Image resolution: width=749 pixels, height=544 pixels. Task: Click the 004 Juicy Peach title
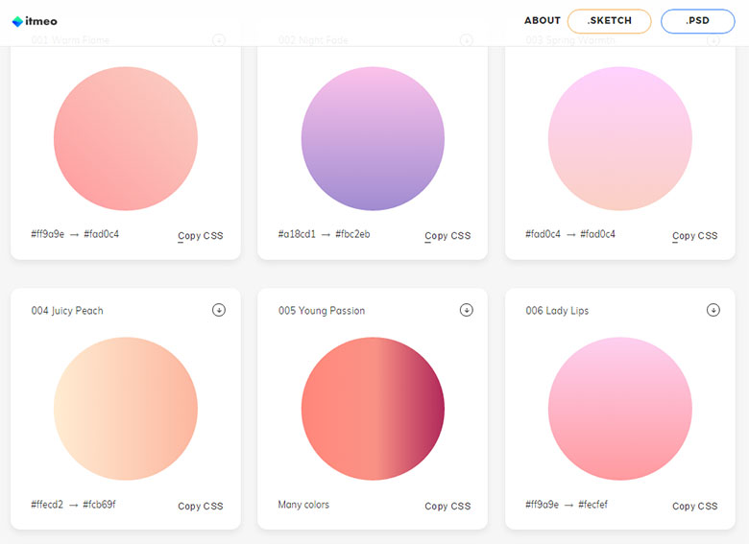point(67,311)
